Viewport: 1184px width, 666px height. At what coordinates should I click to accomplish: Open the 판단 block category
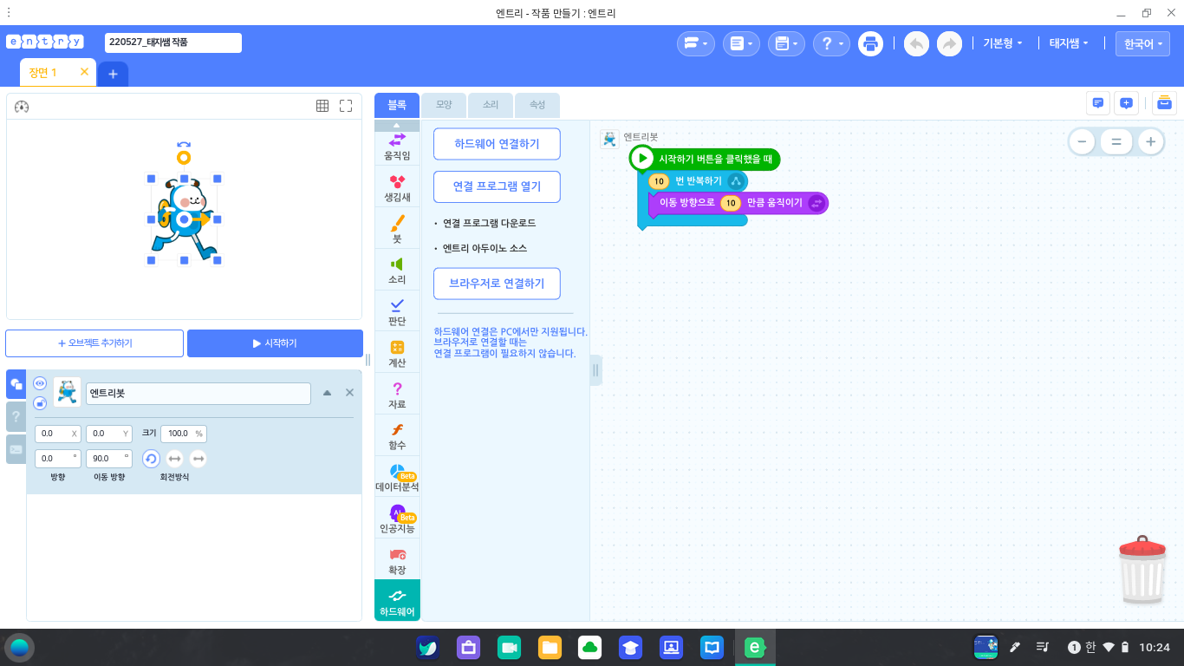(397, 312)
